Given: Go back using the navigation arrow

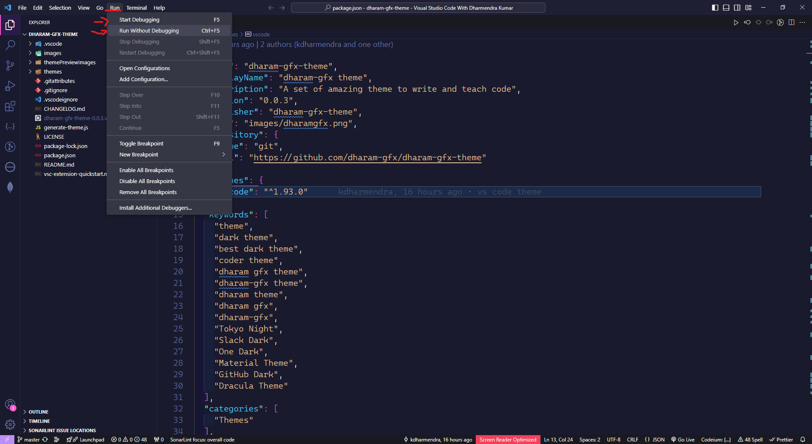Looking at the screenshot, I should point(271,8).
